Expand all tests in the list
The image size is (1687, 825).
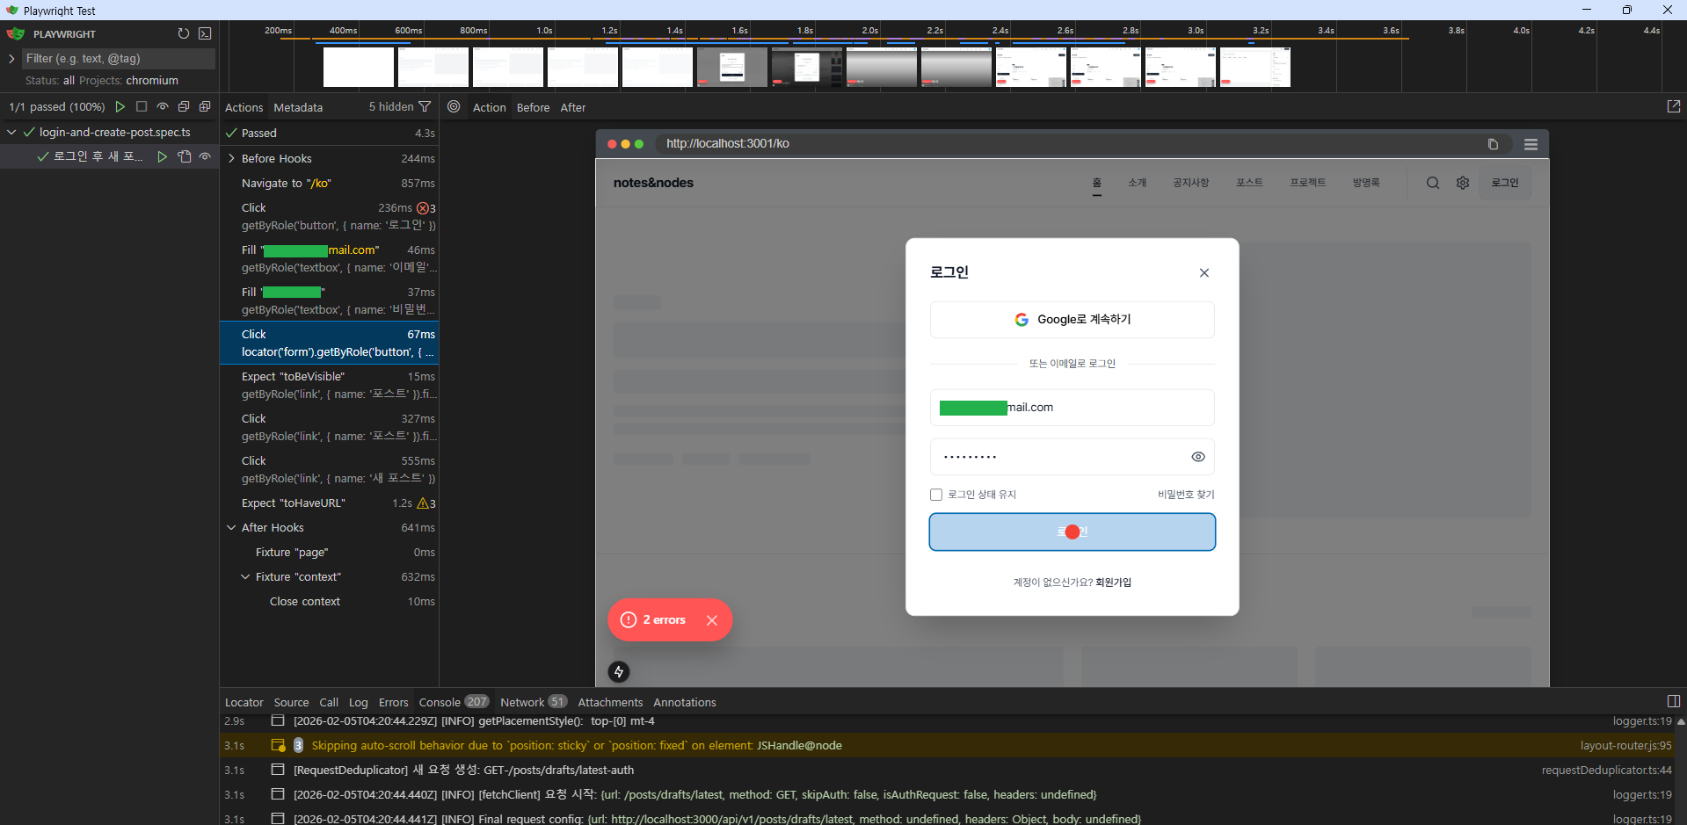click(205, 106)
